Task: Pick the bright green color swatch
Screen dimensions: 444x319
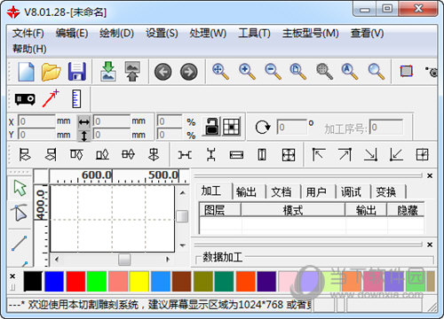Action: 97,282
